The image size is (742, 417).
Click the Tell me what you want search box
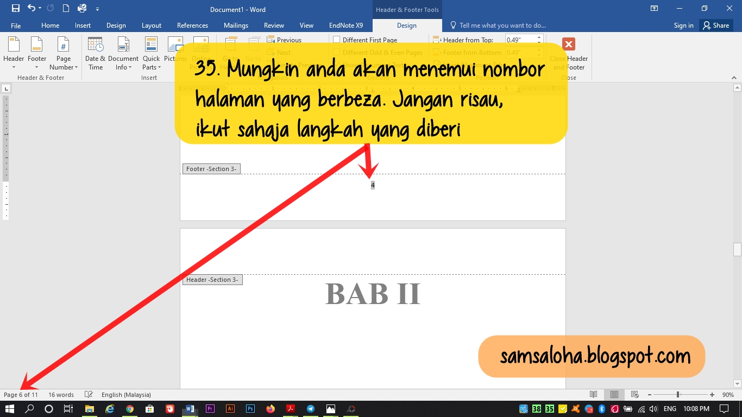click(x=497, y=26)
